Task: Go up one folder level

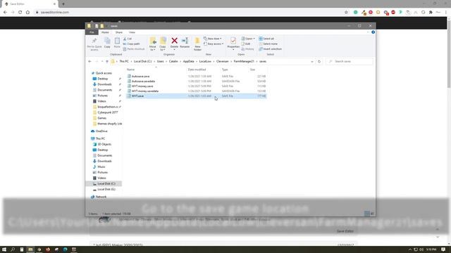Action: (107, 61)
